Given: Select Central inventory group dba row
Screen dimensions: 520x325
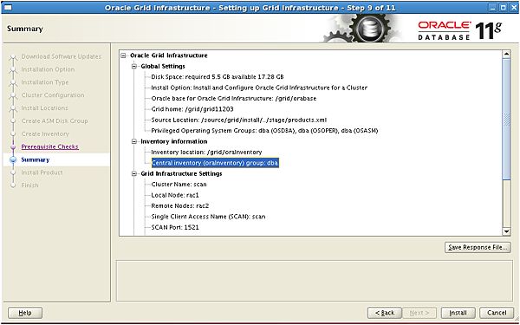Looking at the screenshot, I should click(215, 163).
